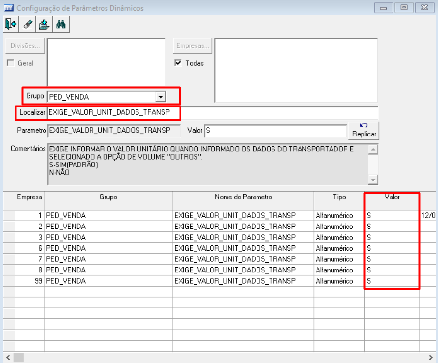The height and width of the screenshot is (363, 438).
Task: Click the binoculars search icon
Action: [61, 24]
